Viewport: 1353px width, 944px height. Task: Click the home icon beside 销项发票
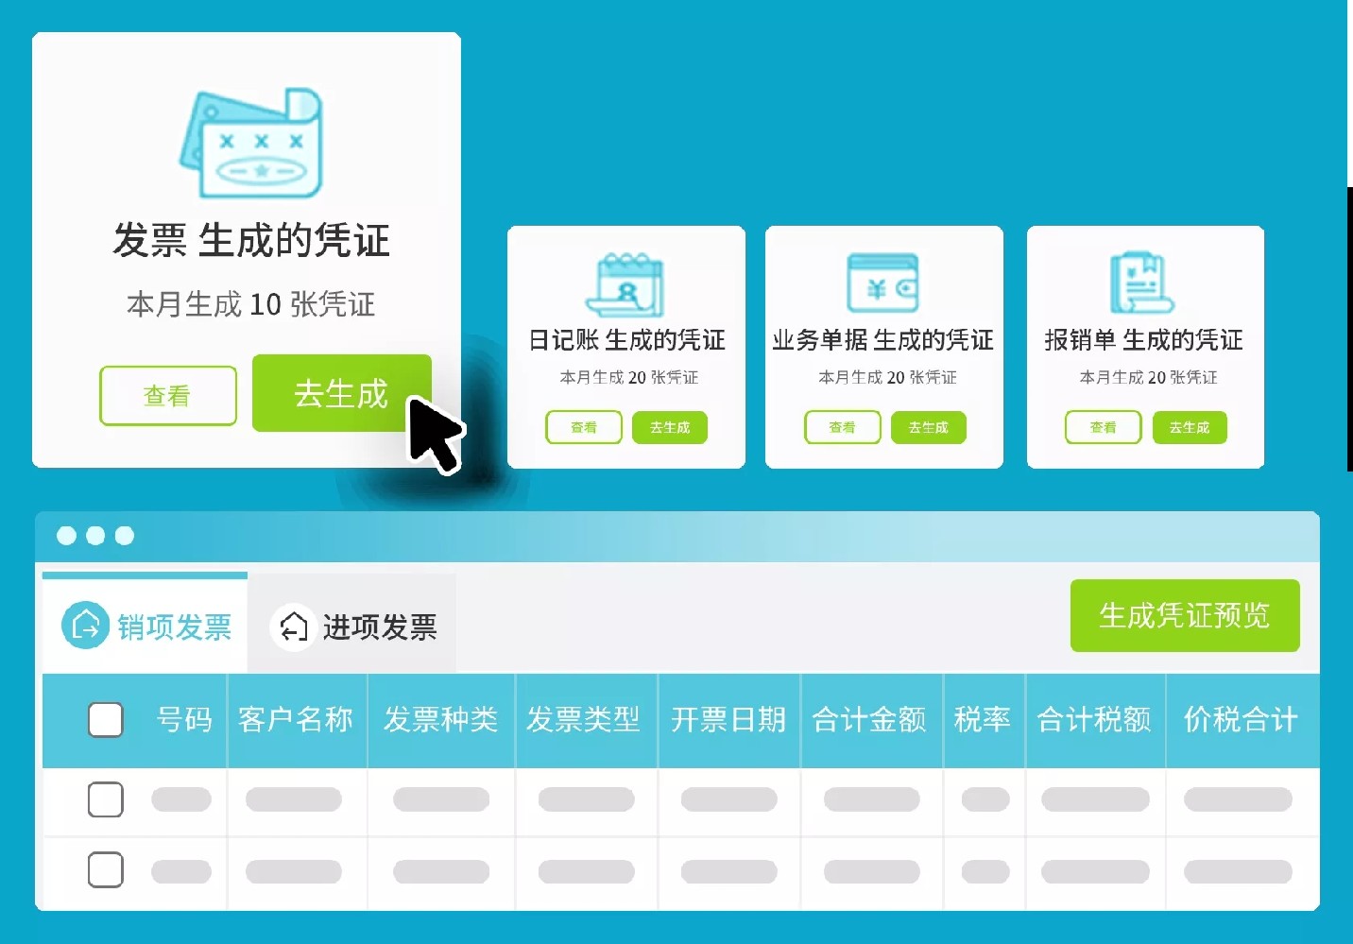tap(86, 626)
